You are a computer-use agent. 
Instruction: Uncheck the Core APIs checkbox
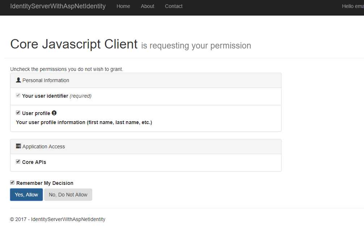(x=18, y=161)
